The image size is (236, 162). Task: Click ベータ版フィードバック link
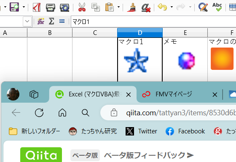tap(149, 155)
